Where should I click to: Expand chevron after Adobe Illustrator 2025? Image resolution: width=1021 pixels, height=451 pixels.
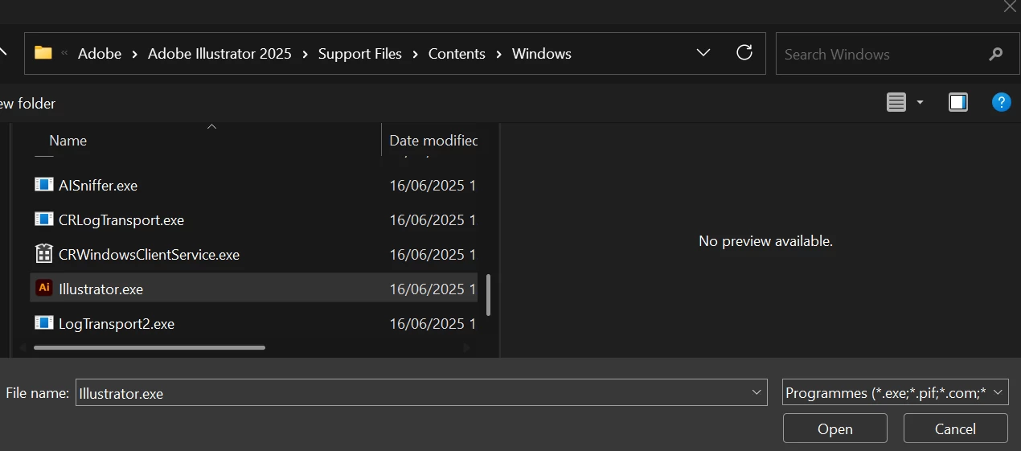(305, 54)
